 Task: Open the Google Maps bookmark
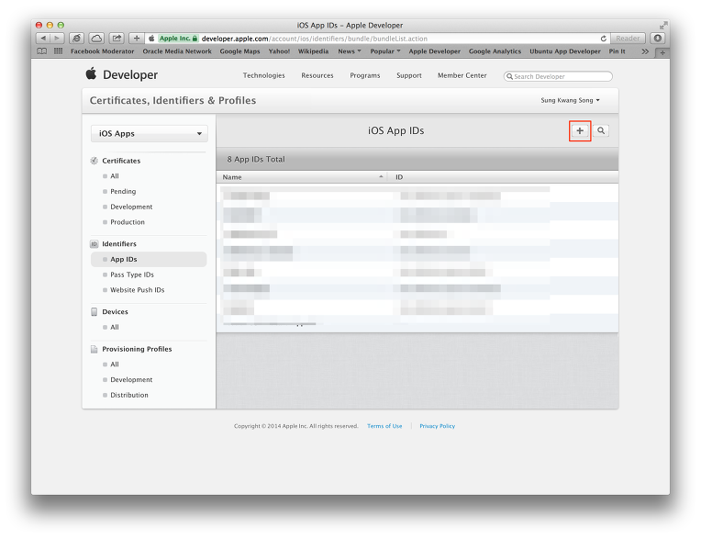(x=239, y=51)
